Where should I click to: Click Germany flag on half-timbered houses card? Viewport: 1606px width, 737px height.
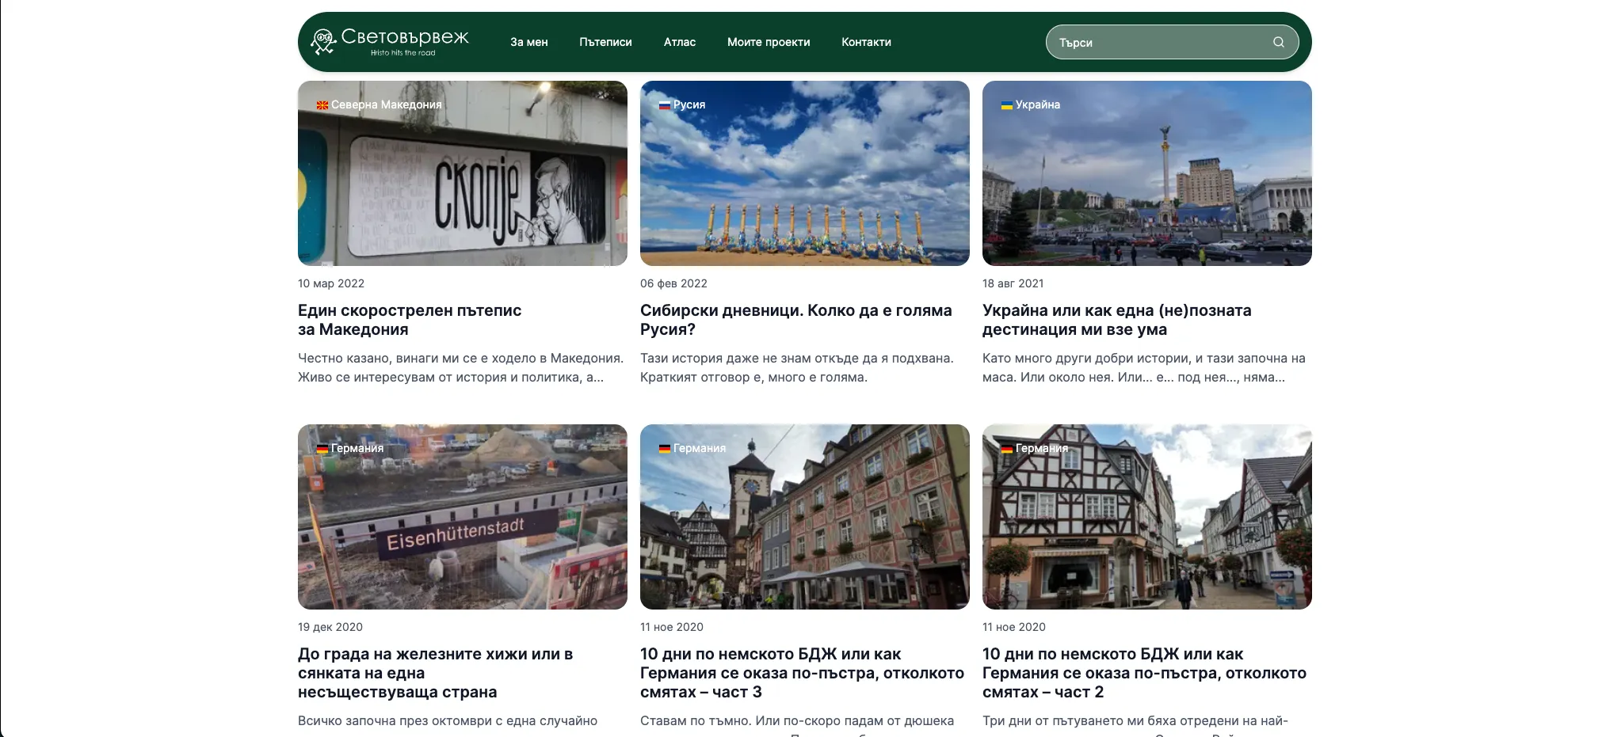click(x=1007, y=449)
